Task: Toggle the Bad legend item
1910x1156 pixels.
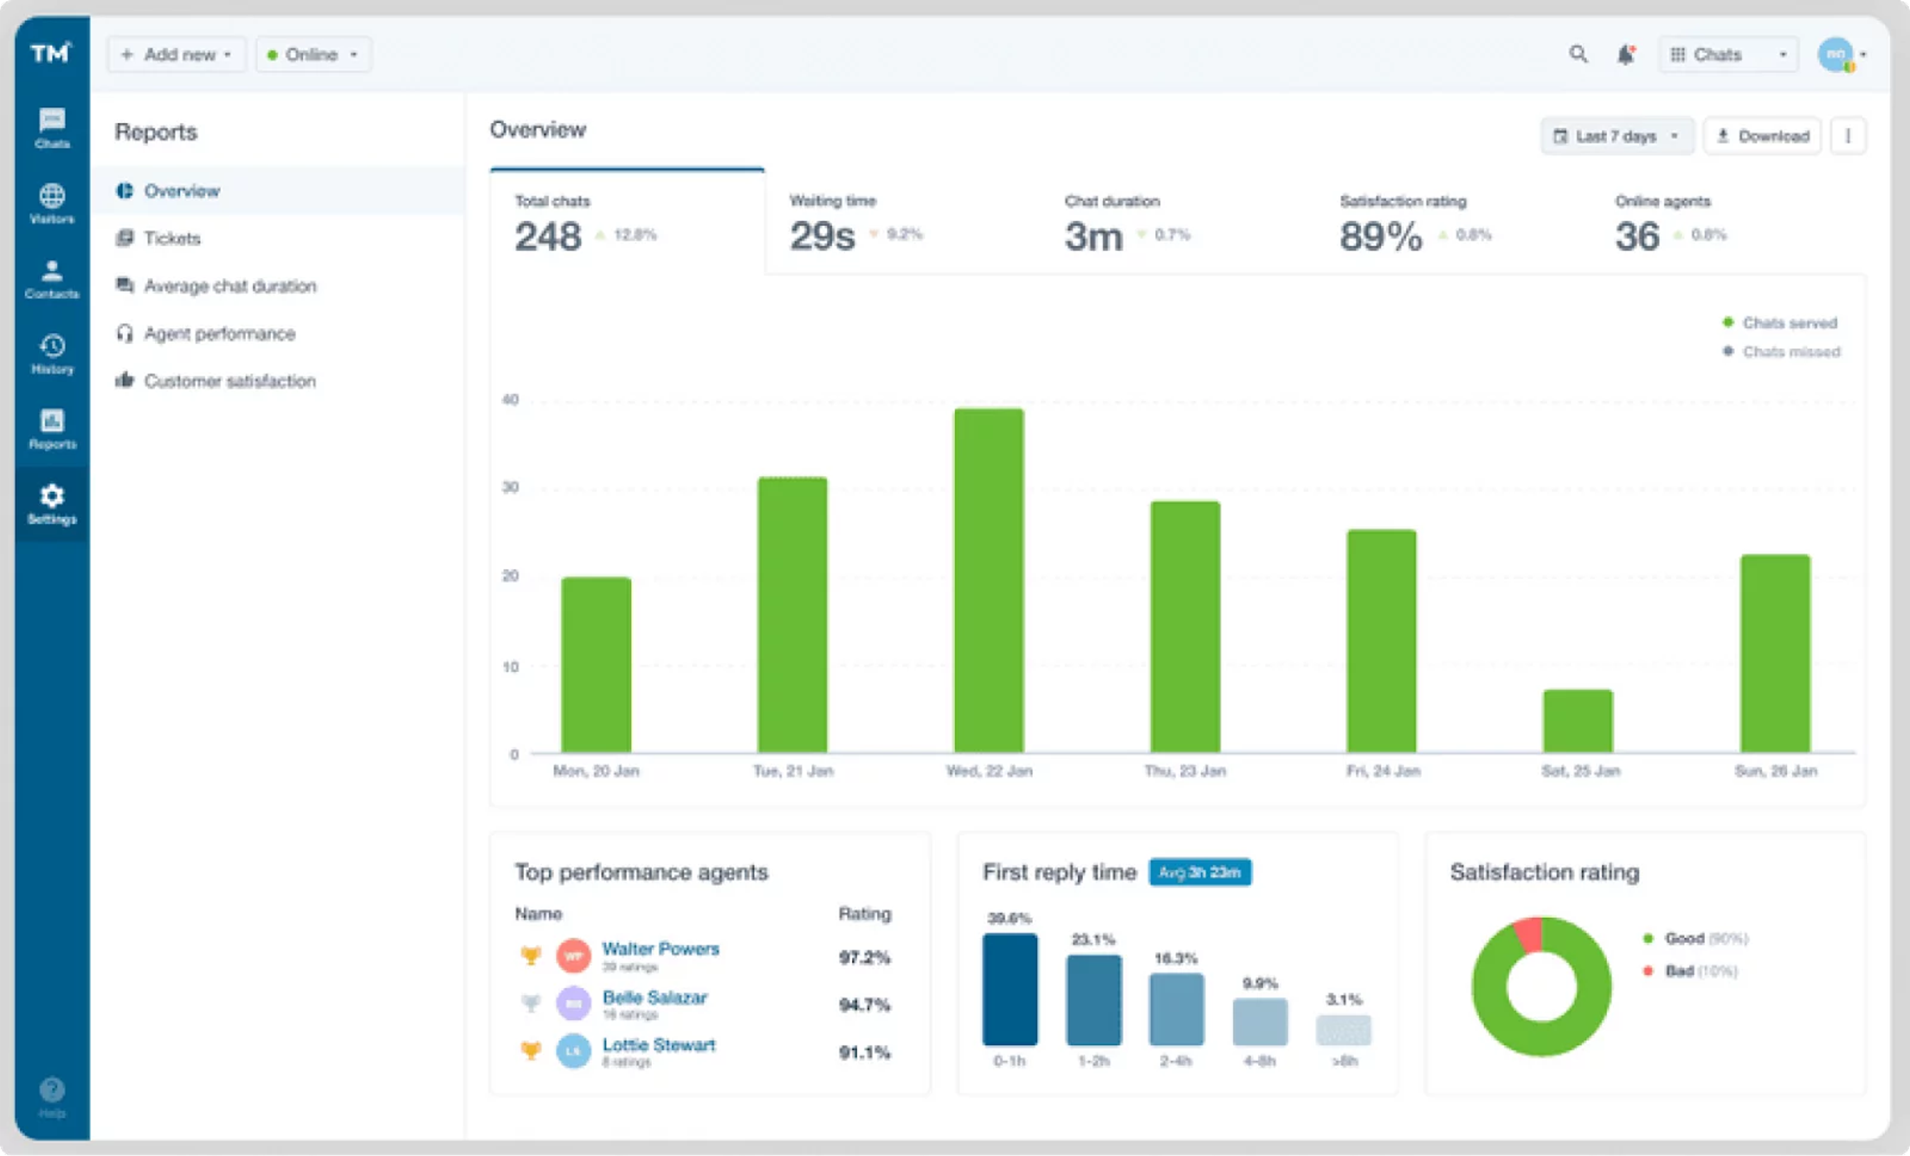Action: 1690,971
